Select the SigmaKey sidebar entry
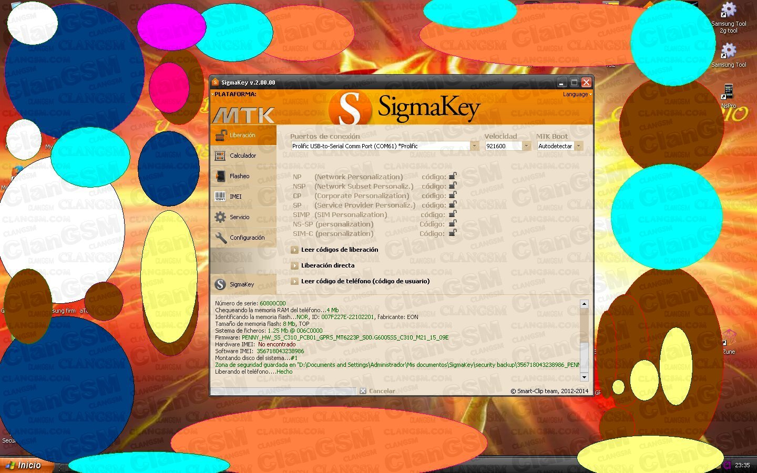 click(x=243, y=284)
